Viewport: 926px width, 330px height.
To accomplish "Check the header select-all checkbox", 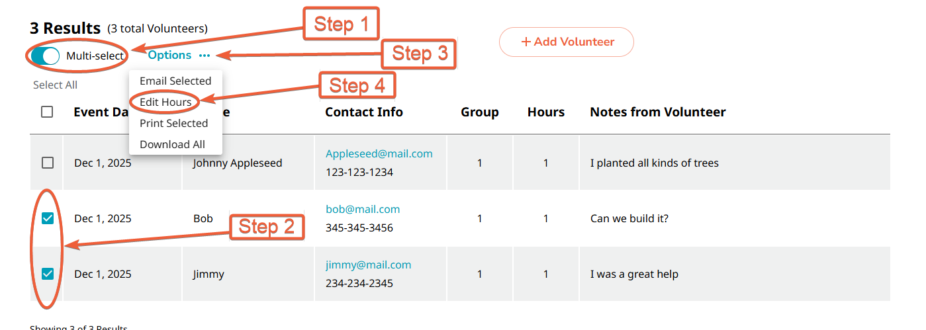I will pyautogui.click(x=47, y=112).
